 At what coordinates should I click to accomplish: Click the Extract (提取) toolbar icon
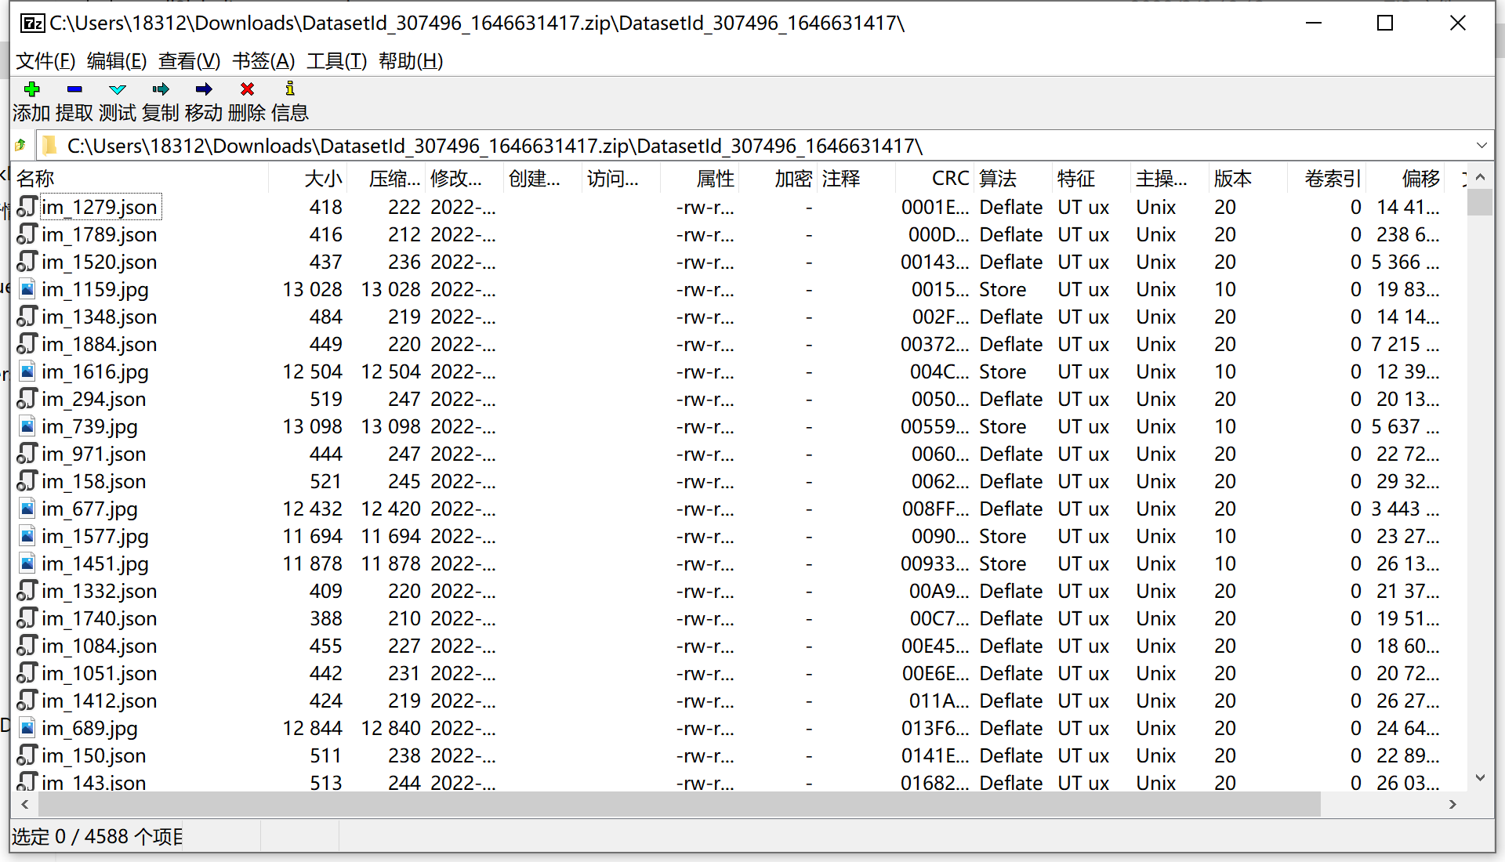pos(74,89)
